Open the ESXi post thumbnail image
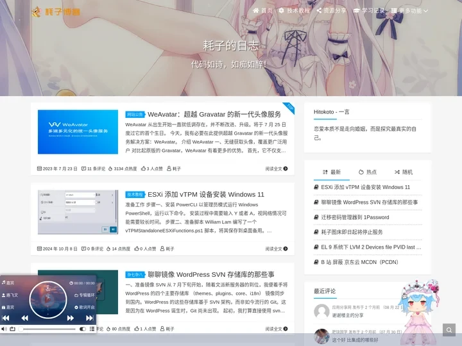462x346 pixels. [x=78, y=212]
